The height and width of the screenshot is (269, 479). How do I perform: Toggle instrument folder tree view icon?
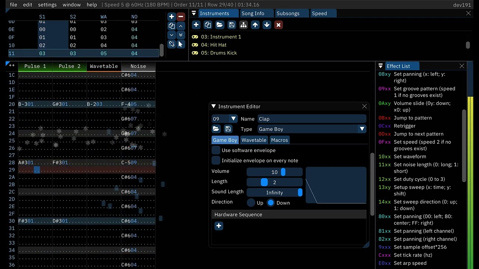click(x=243, y=25)
